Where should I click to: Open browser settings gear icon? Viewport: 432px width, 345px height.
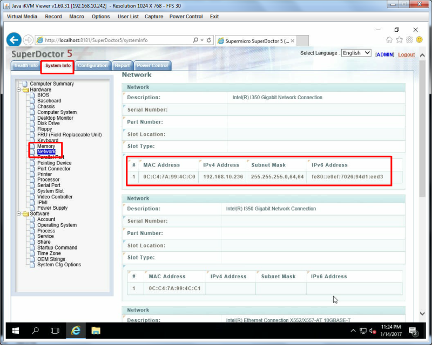pos(409,40)
